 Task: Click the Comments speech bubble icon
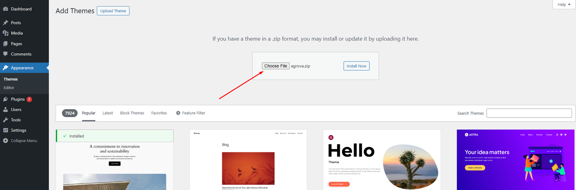coord(5,54)
